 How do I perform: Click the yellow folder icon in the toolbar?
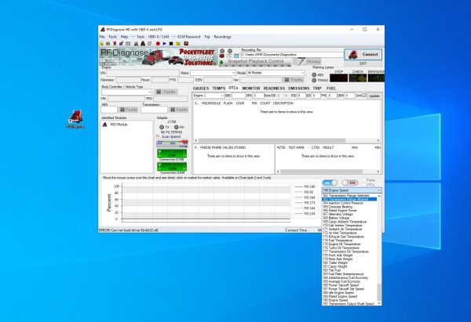178,43
